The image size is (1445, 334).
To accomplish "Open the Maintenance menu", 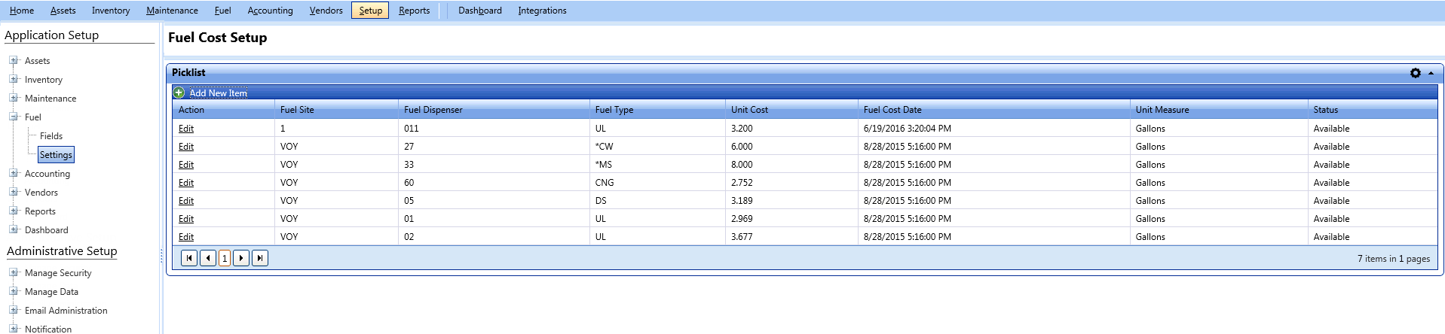I will 172,11.
